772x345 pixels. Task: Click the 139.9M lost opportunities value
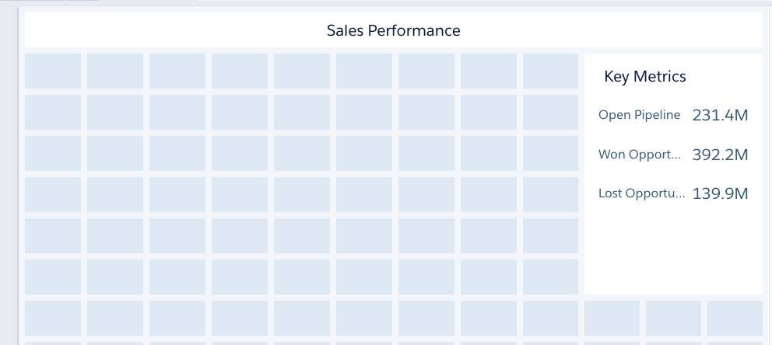(x=720, y=194)
